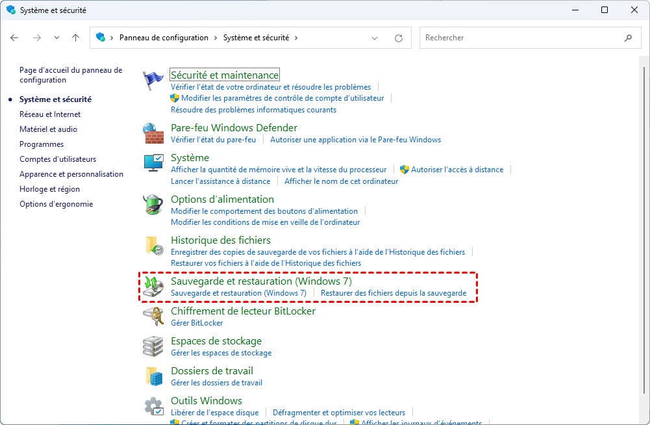Click the BitLocker padlock drive icon

153,316
